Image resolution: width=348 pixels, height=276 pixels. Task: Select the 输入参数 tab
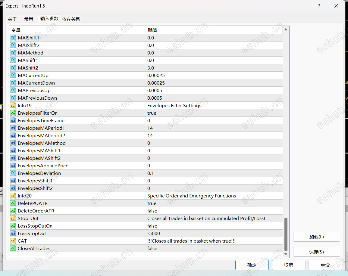point(49,19)
